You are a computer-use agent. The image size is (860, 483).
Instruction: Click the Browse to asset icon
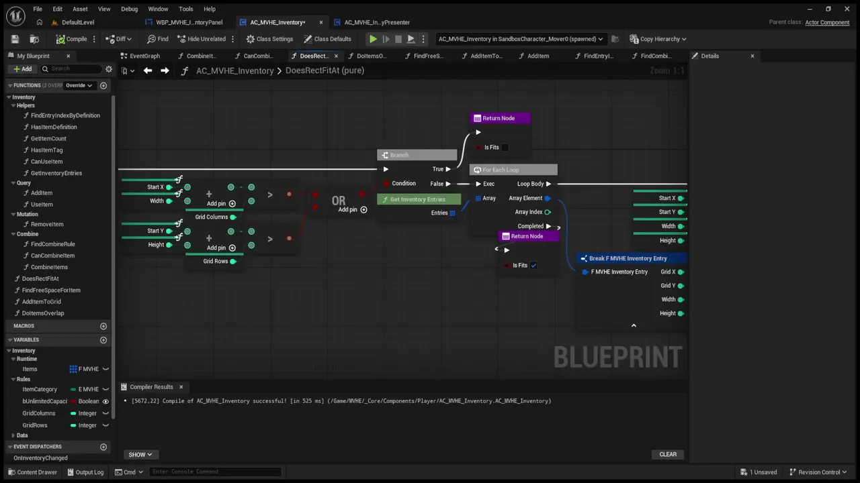coord(34,39)
